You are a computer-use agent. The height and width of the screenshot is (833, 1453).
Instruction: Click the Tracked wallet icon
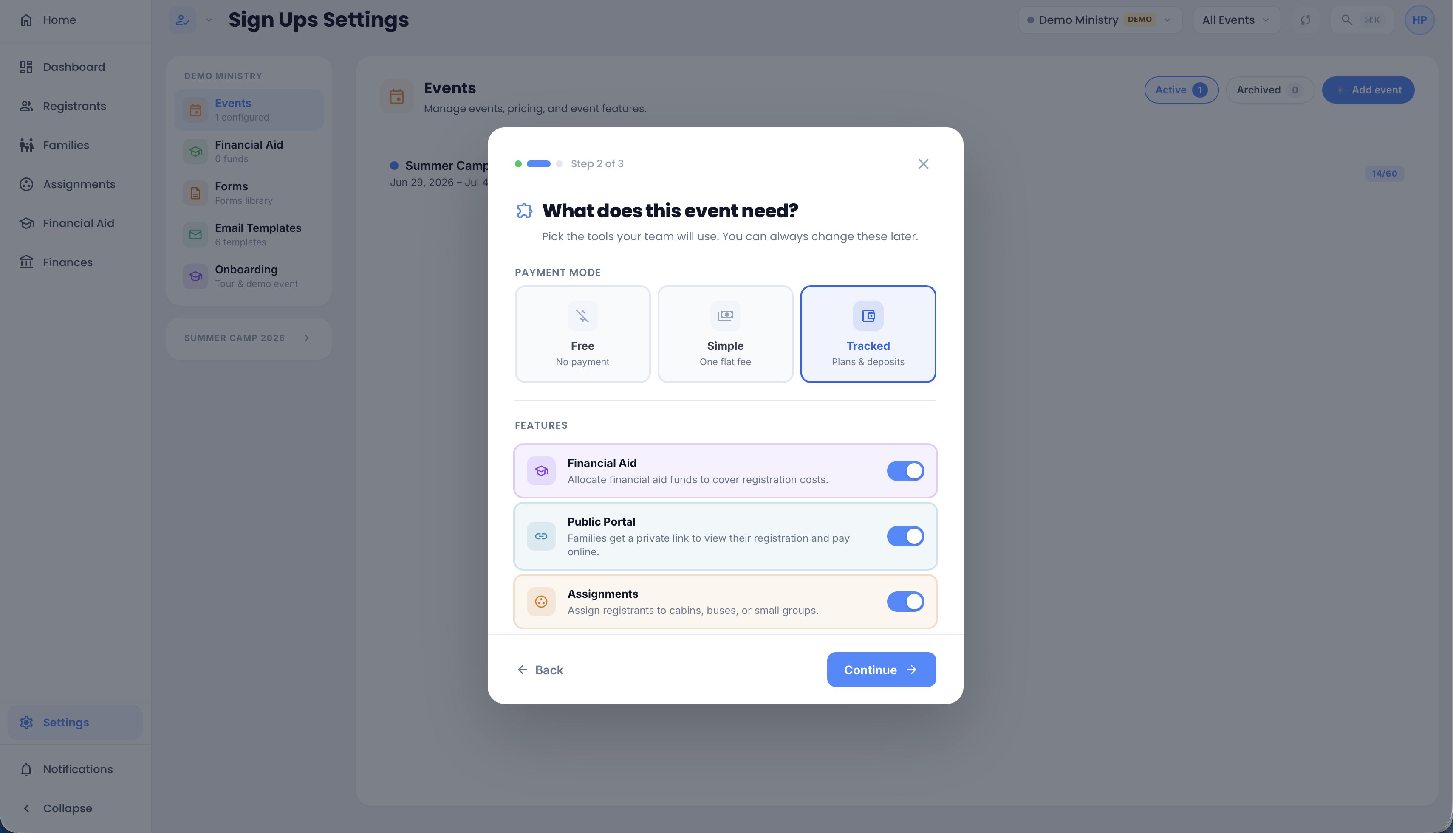868,316
